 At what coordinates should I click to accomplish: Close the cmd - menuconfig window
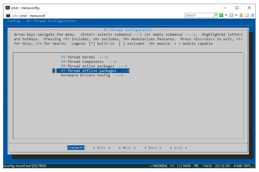pyautogui.click(x=249, y=8)
